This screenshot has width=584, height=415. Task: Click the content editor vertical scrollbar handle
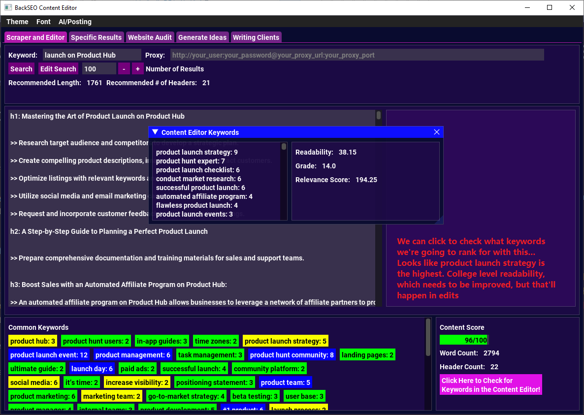click(378, 115)
